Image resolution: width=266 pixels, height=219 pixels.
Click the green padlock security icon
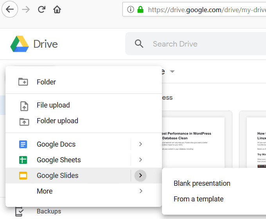pyautogui.click(x=140, y=9)
